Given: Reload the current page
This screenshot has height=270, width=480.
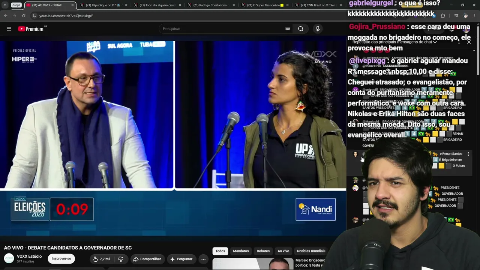Looking at the screenshot, I should tap(24, 16).
